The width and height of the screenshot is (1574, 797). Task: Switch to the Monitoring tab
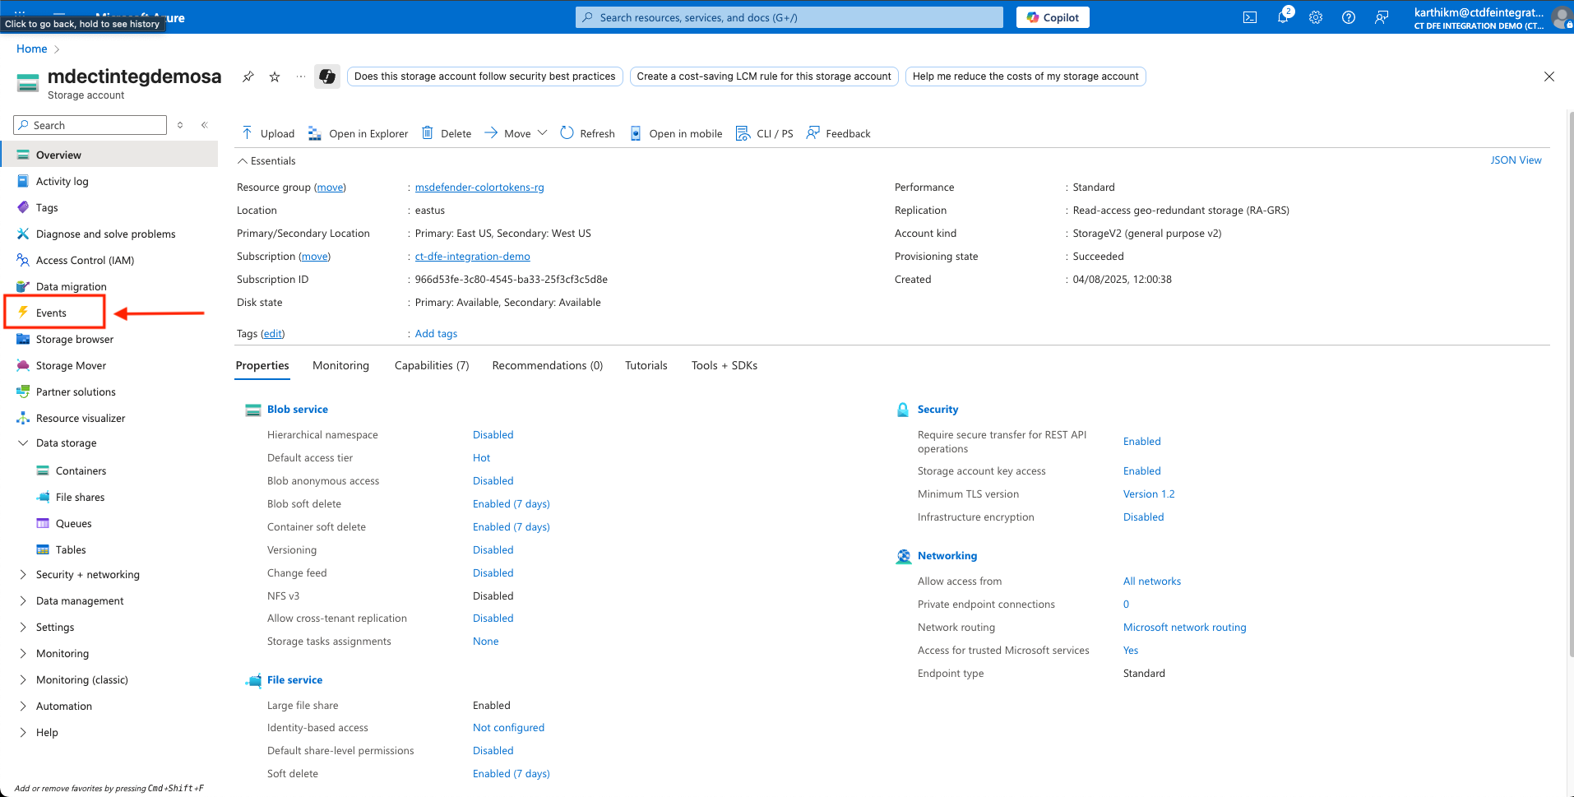(340, 365)
